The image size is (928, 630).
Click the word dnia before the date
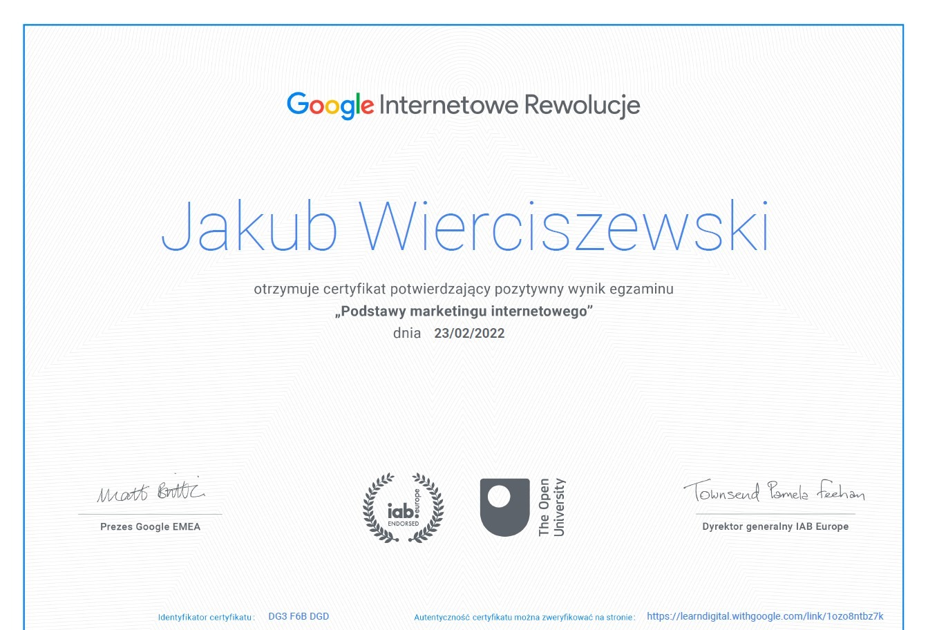407,333
